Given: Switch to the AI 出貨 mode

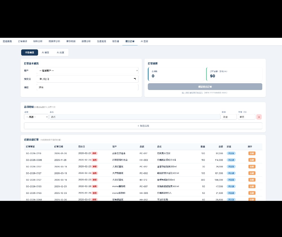Looking at the screenshot, I should (x=60, y=52).
